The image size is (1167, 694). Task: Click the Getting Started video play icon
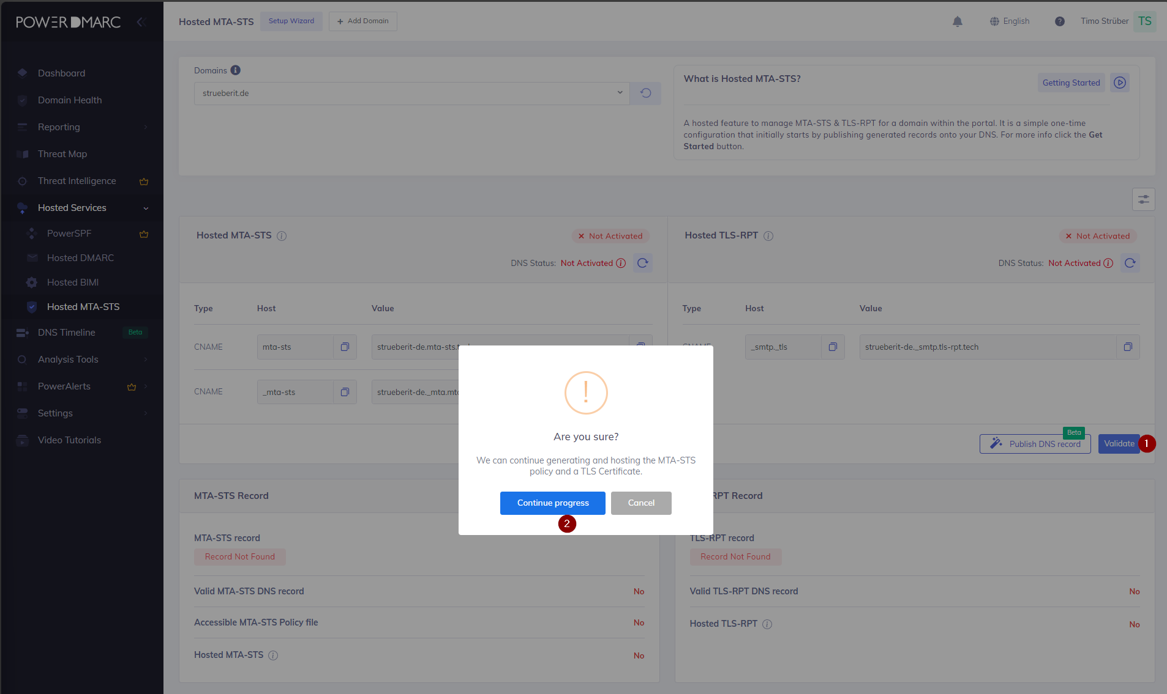[1120, 83]
